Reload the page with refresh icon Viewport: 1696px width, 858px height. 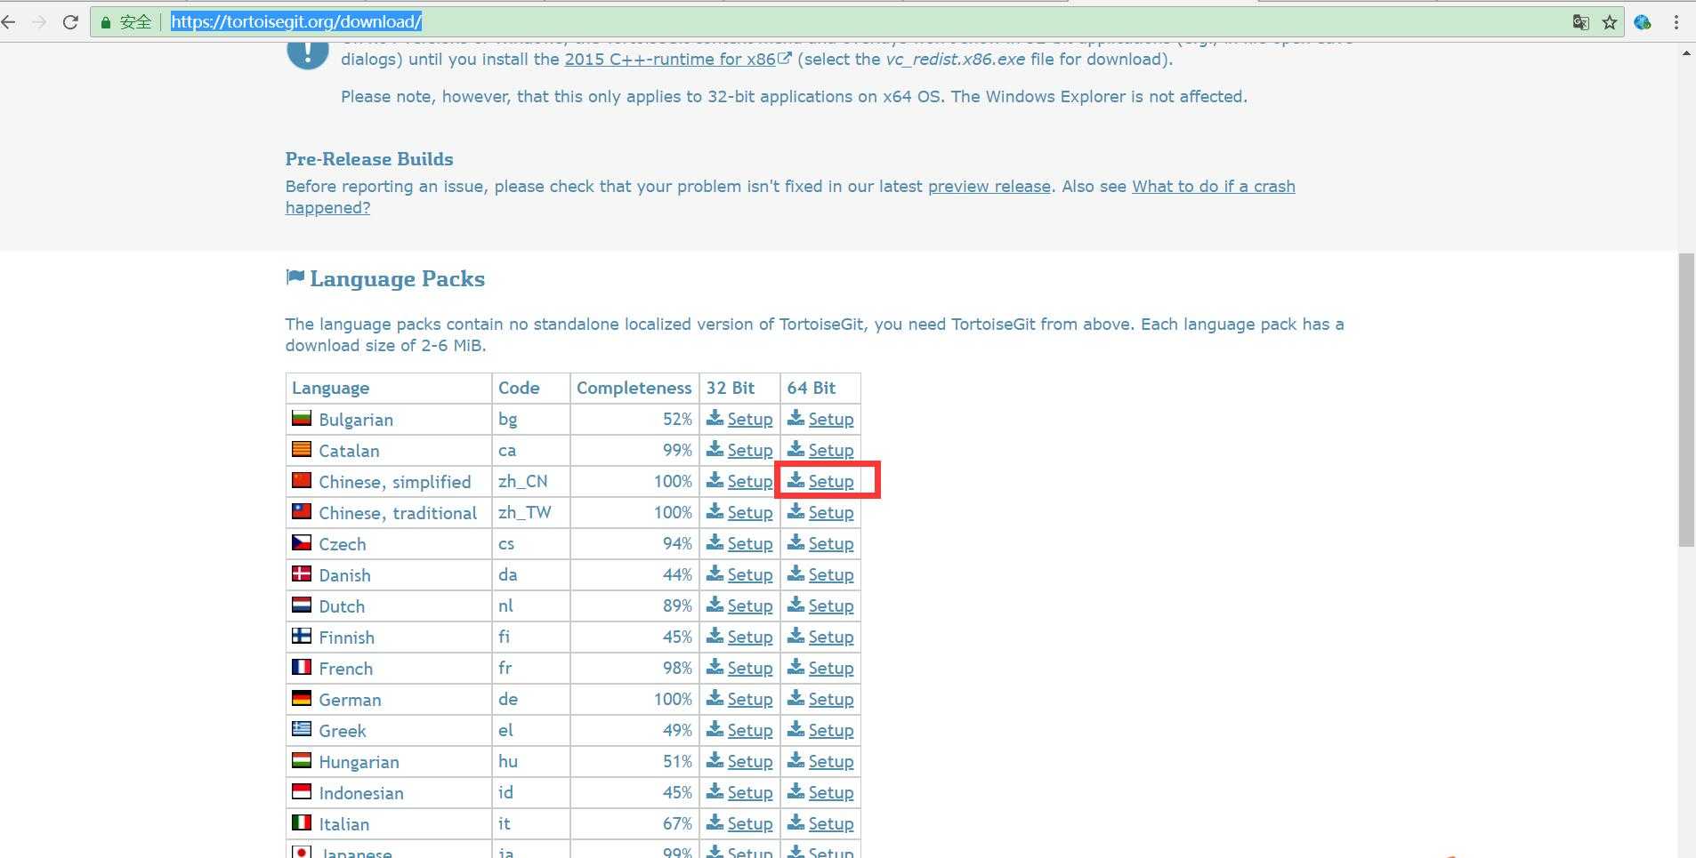(70, 22)
